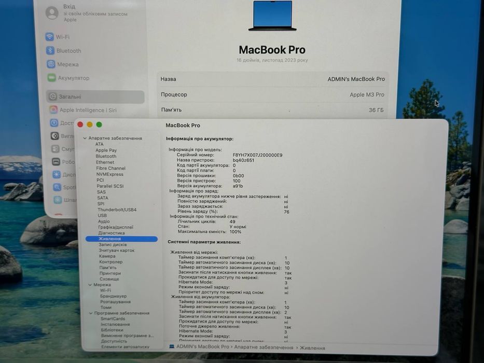Select Бібліотеки under Програмне забезпечення
Image resolution: width=484 pixels, height=363 pixels.
point(112,330)
